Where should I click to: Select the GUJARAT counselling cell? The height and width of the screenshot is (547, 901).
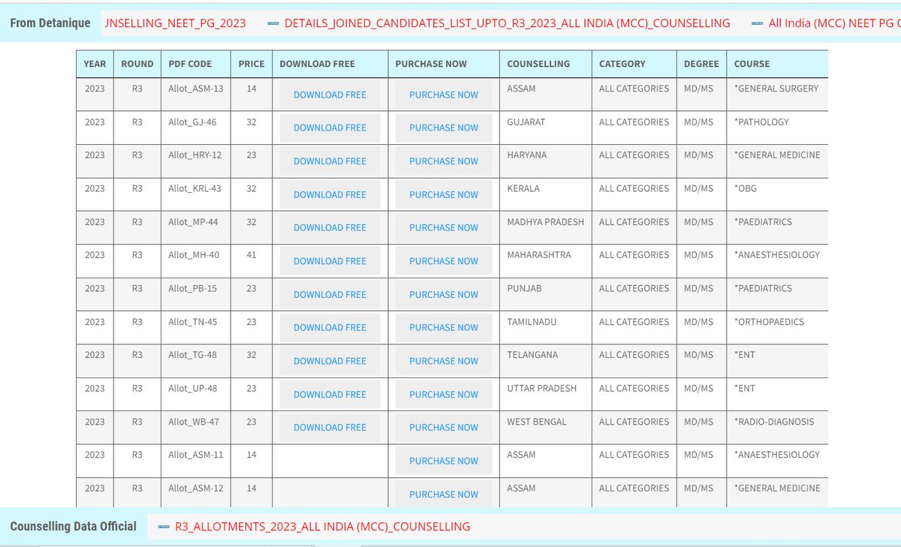[x=546, y=128]
